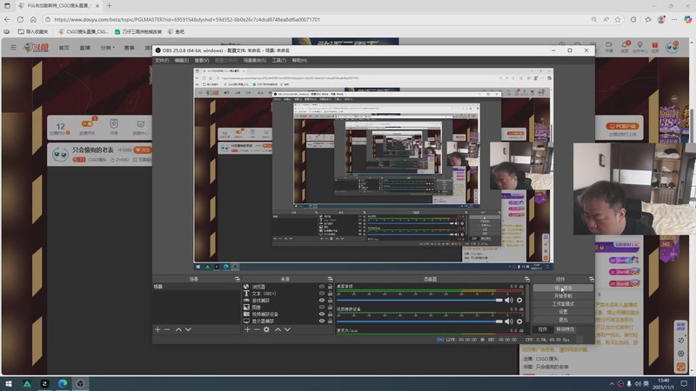Open the Douyu hamburger menu
Viewport: 696px width, 391px height.
(13, 47)
